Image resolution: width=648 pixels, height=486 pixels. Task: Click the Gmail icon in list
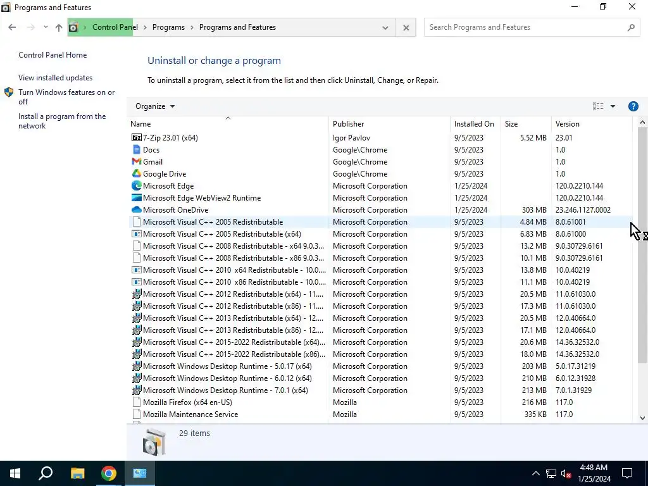137,161
